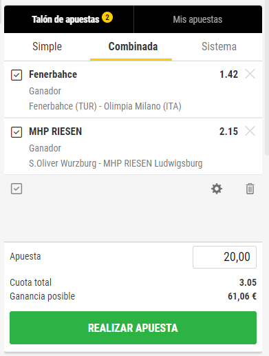This screenshot has height=356, width=269.
Task: Click the Cuota total 3.05 value
Action: [248, 282]
